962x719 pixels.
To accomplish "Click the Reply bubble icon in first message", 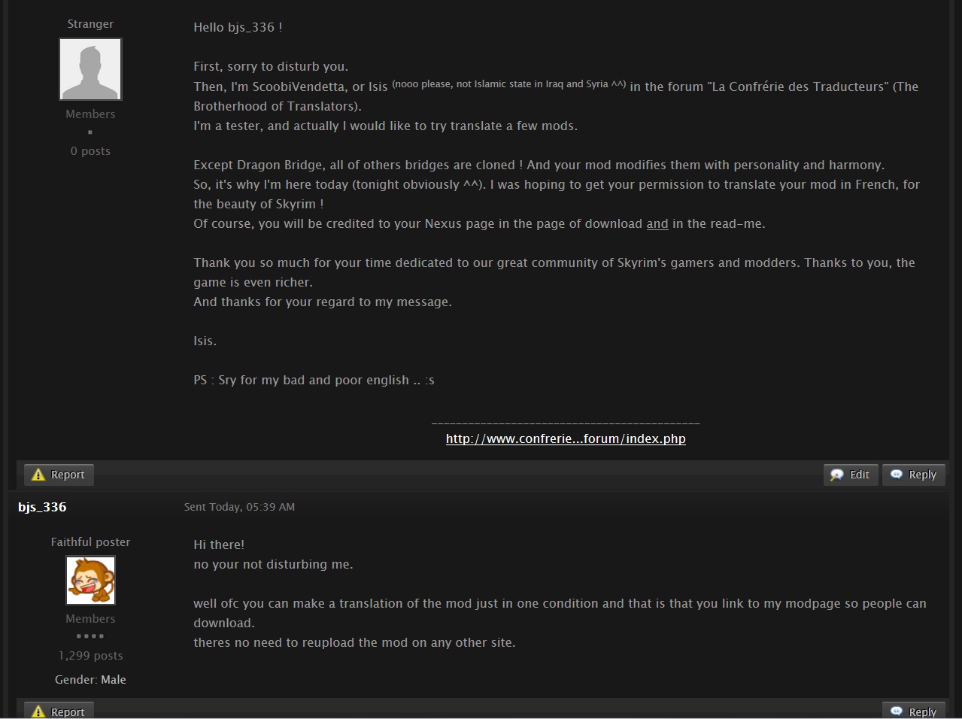I will tap(897, 475).
